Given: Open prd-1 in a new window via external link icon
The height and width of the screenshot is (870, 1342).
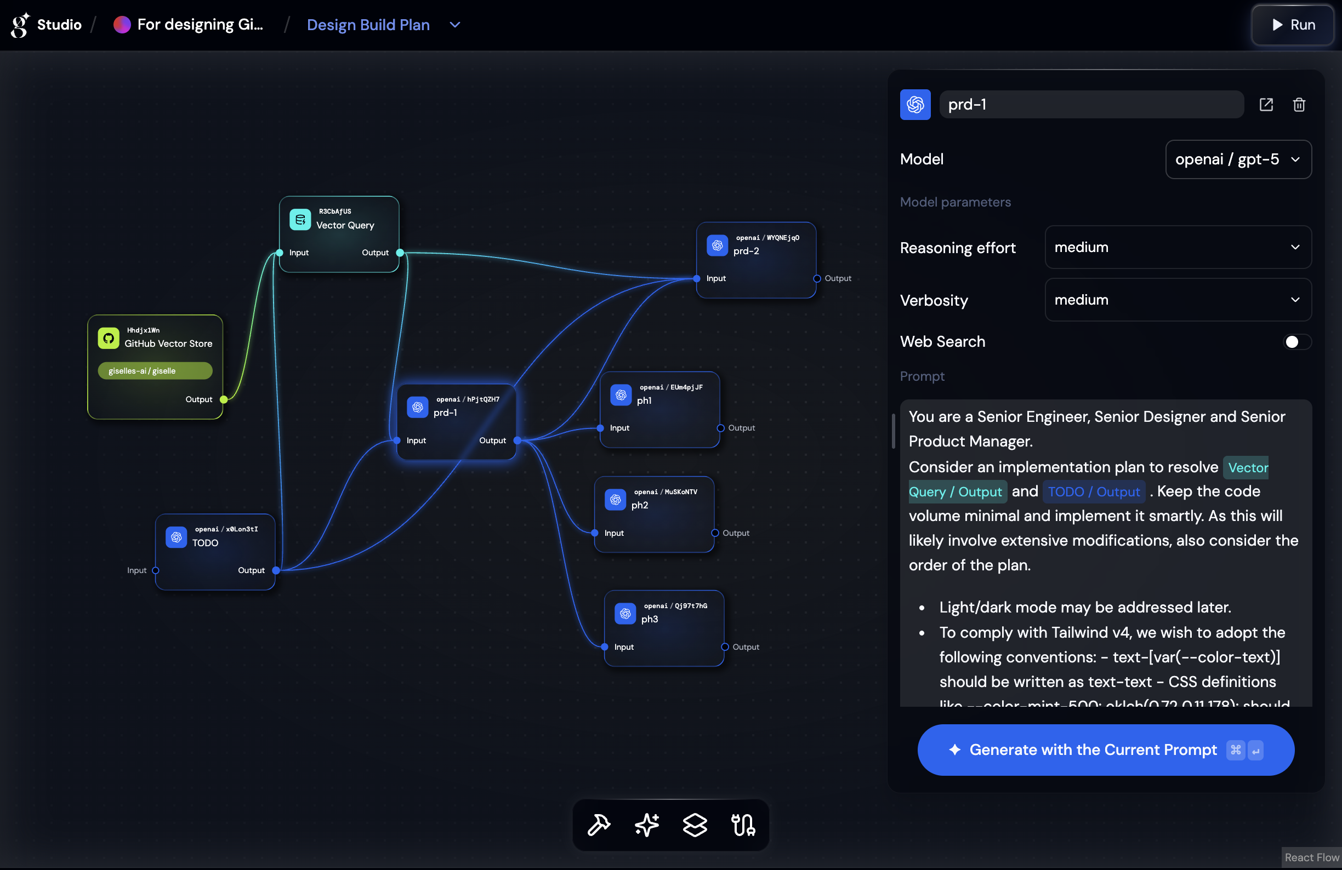Looking at the screenshot, I should click(1266, 105).
